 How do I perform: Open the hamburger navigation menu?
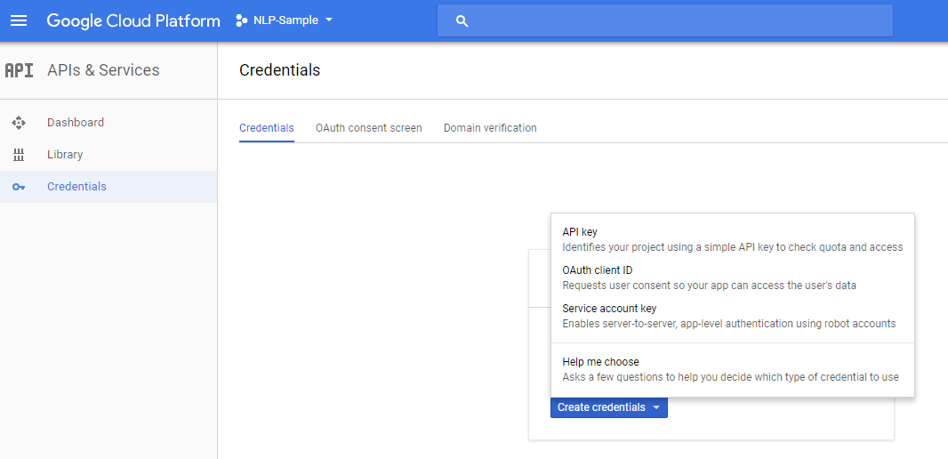click(19, 20)
